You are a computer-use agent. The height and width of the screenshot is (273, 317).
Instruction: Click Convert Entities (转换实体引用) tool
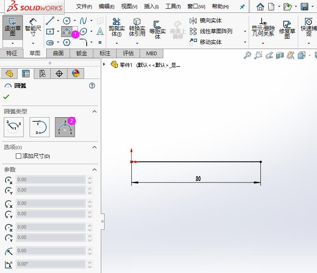(137, 27)
